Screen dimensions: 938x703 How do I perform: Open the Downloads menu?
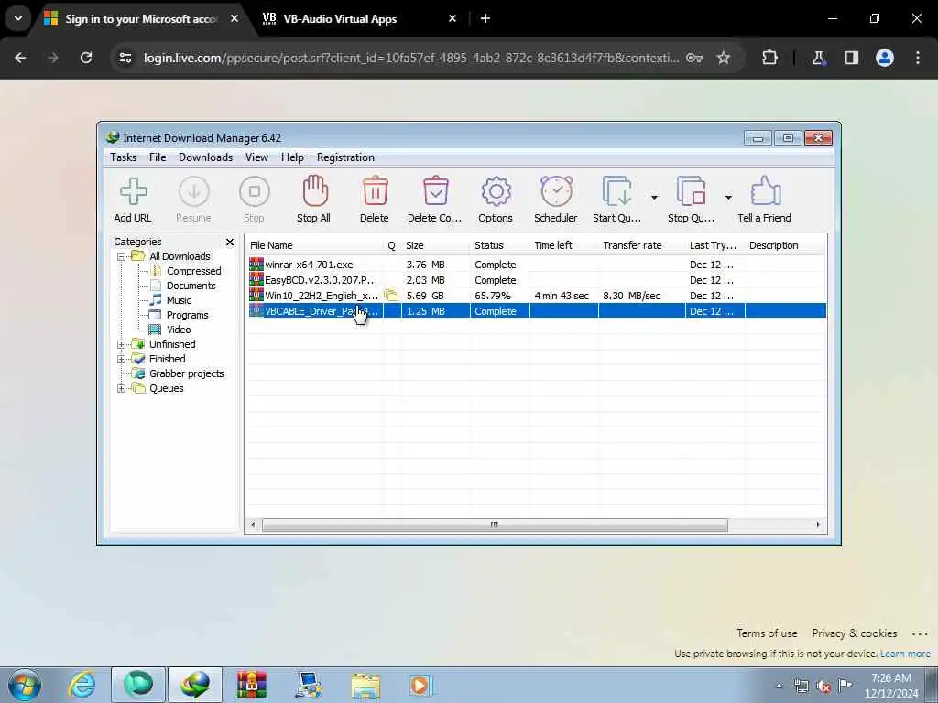click(205, 157)
